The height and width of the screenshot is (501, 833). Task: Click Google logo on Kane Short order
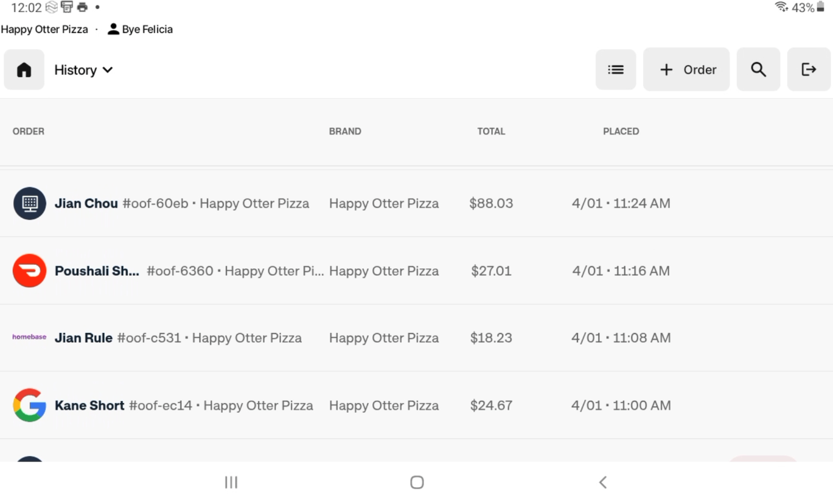tap(30, 405)
